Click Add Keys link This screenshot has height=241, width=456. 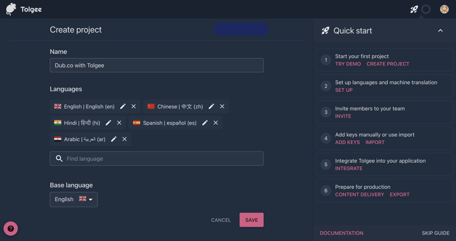pos(347,142)
